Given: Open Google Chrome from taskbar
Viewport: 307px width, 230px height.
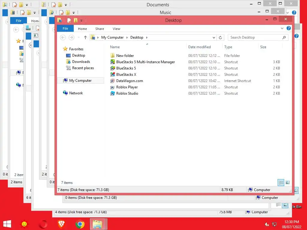Looking at the screenshot, I should (80, 224).
